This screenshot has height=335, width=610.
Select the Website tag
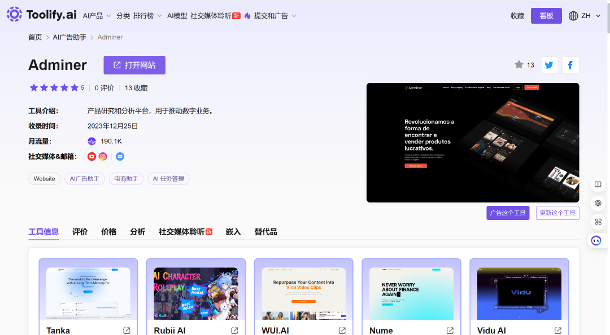click(x=45, y=179)
